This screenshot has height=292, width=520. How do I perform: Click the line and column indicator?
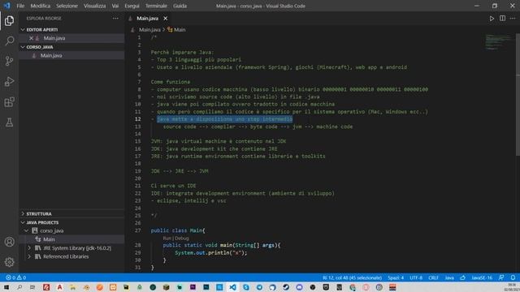point(352,277)
